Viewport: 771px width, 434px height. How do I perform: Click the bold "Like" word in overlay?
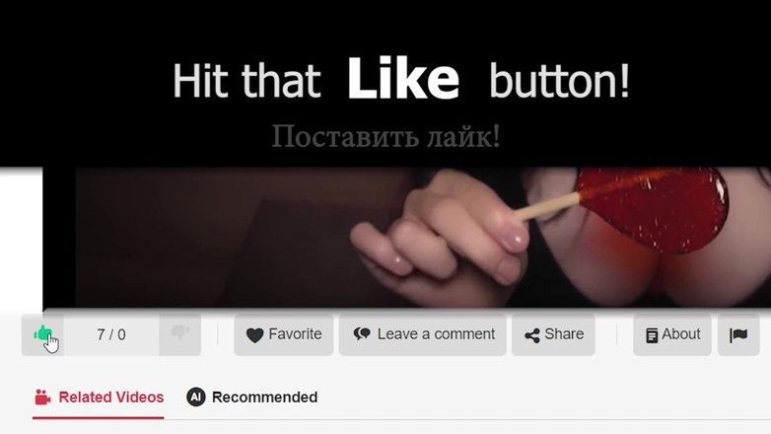coord(403,79)
